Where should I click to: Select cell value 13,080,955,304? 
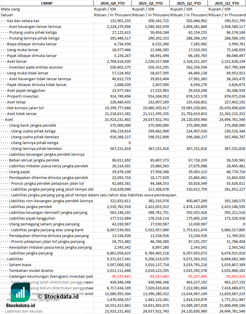click(x=118, y=294)
